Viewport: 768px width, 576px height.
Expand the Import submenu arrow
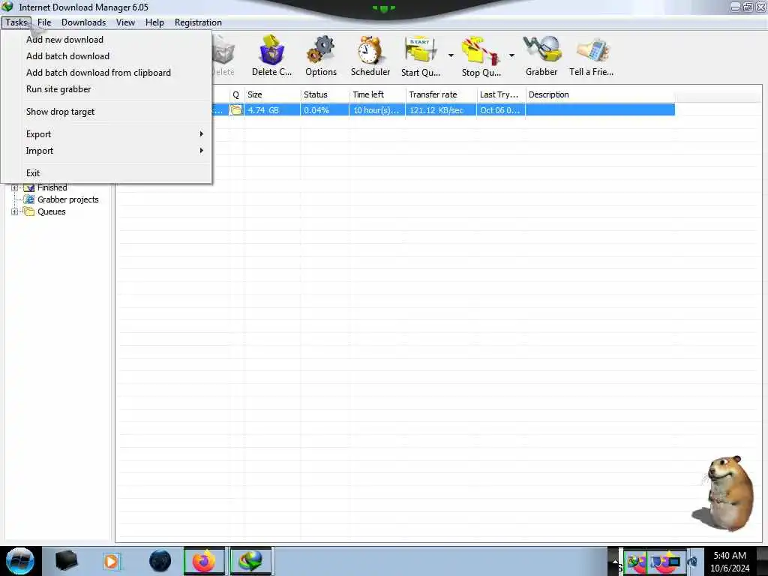click(x=201, y=150)
